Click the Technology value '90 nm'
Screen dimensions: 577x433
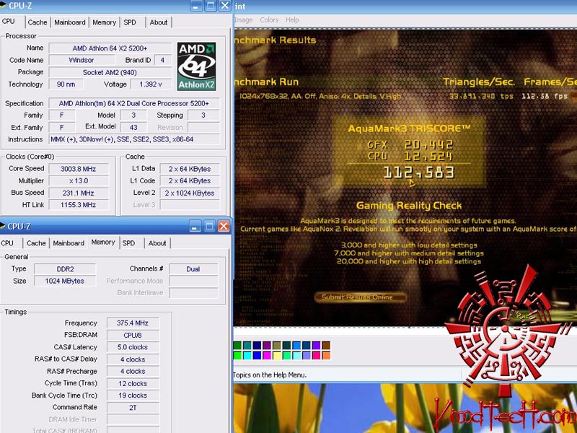point(66,84)
